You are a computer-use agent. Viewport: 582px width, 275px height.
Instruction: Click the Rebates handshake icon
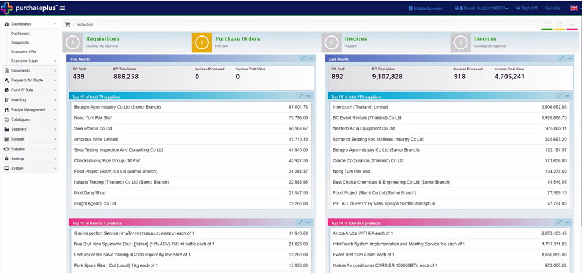click(6, 149)
